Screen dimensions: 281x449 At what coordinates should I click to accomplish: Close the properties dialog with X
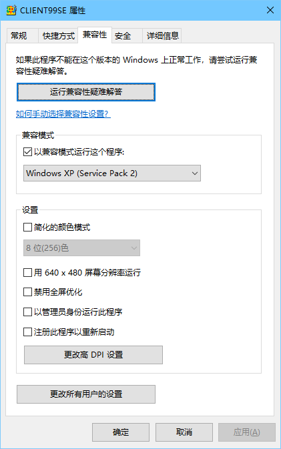270,10
